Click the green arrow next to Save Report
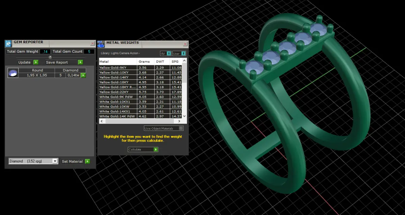 pos(80,62)
